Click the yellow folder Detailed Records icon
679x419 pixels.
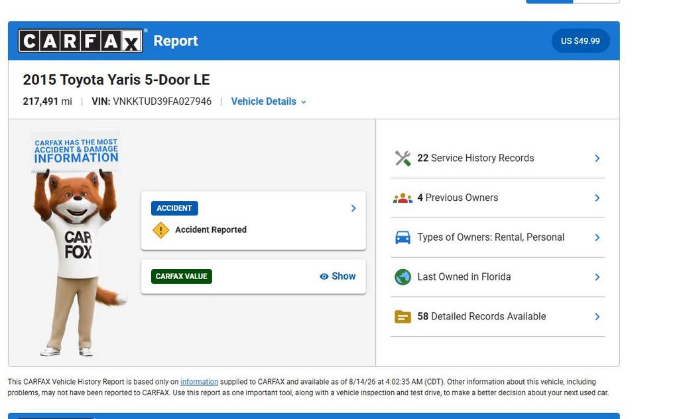pyautogui.click(x=402, y=317)
